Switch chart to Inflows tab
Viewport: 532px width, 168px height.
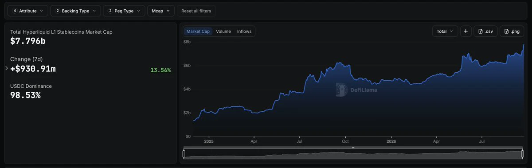tap(244, 31)
